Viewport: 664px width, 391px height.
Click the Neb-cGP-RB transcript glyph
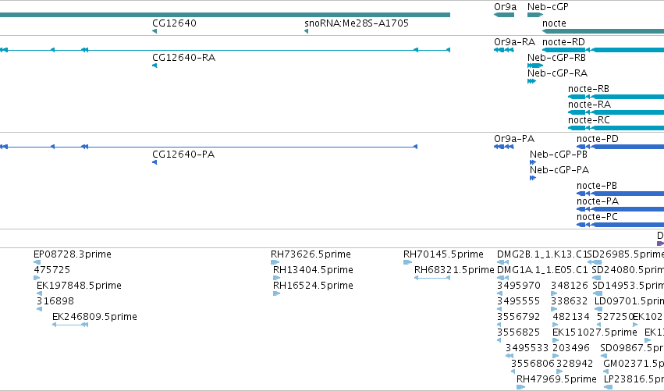[535, 66]
